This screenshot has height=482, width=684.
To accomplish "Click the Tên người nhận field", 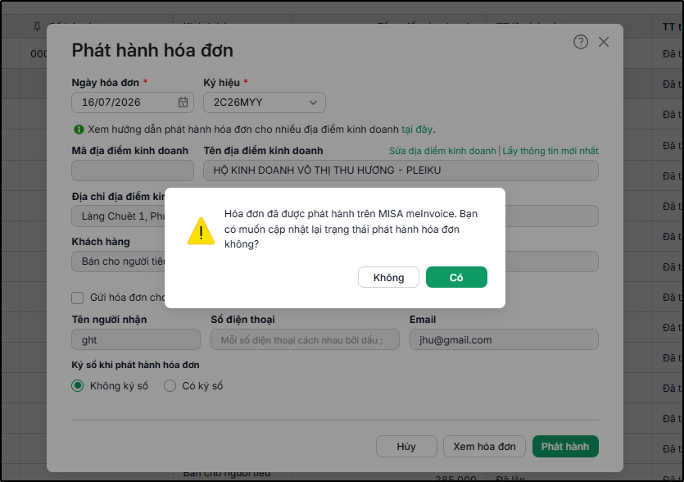I will pos(136,339).
